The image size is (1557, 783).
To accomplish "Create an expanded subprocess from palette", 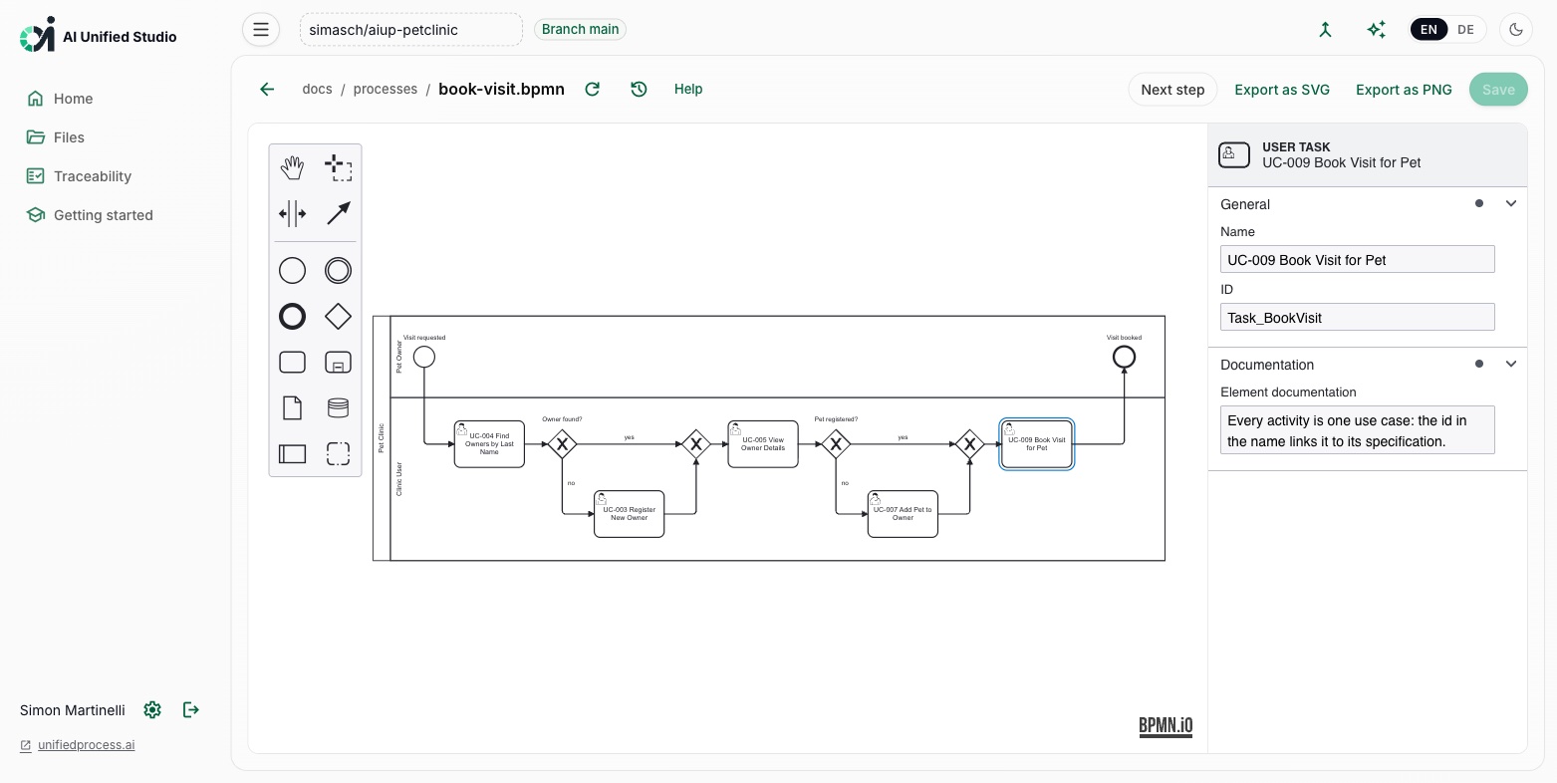I will coord(339,362).
